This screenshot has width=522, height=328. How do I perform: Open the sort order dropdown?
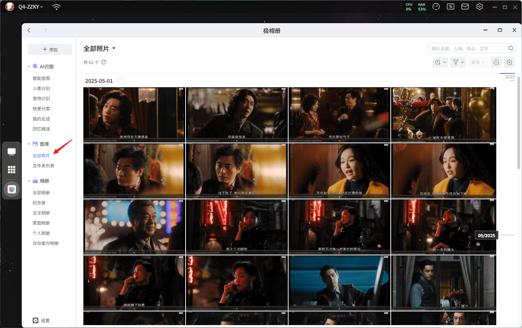[440, 62]
